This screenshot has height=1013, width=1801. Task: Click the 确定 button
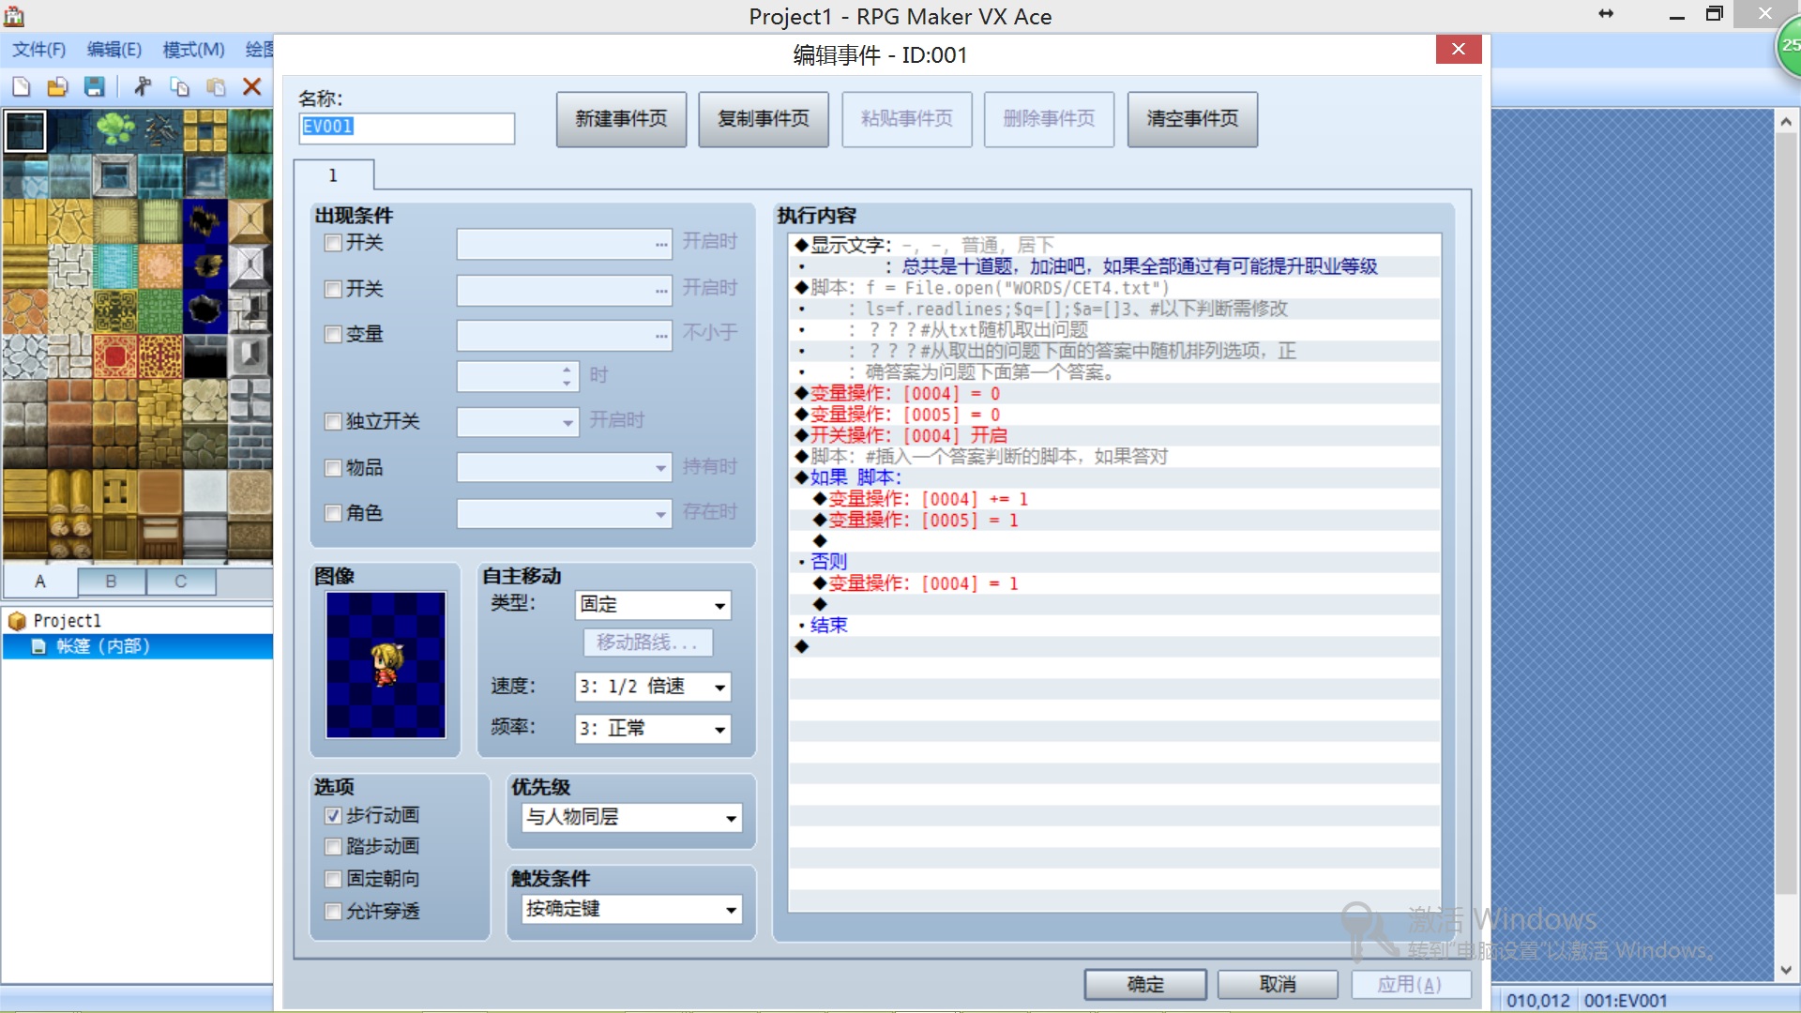click(1145, 984)
